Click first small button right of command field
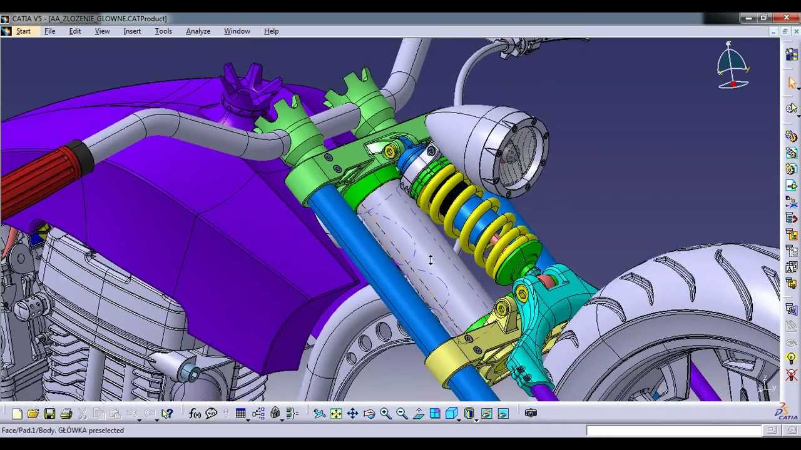The image size is (801, 450). 772,430
